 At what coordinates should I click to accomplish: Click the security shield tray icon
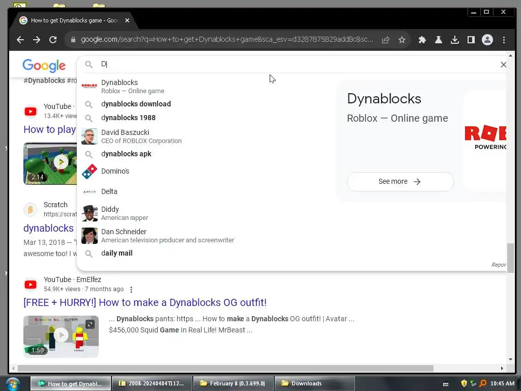click(x=464, y=383)
